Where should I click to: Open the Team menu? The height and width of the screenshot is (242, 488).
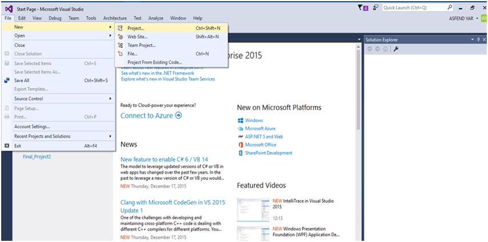coord(74,18)
